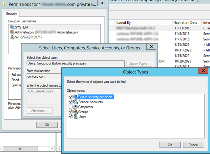Viewport: 210px width, 154px height.
Task: Click the Built-in security principals icon
Action: tap(75, 97)
